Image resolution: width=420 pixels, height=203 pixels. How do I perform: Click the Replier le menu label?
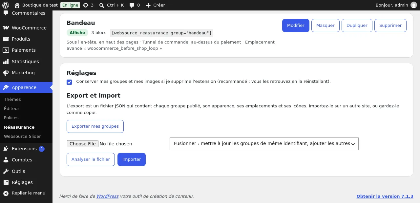tap(29, 193)
